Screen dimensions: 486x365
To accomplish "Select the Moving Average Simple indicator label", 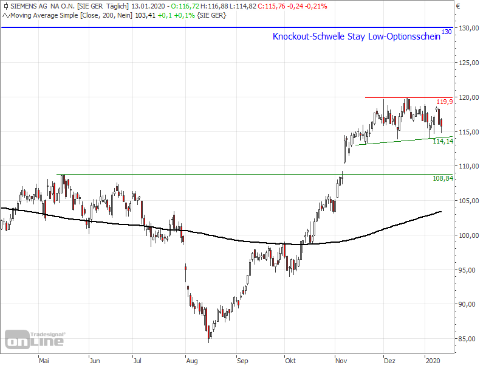I will [x=44, y=16].
